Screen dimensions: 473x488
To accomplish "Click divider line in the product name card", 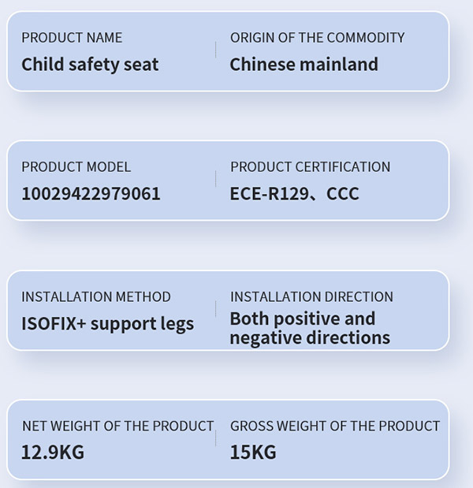I will (x=215, y=50).
